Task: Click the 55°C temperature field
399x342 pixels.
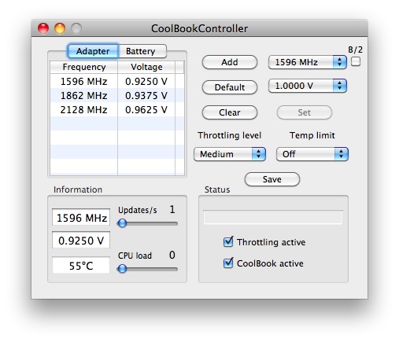Action: point(81,266)
